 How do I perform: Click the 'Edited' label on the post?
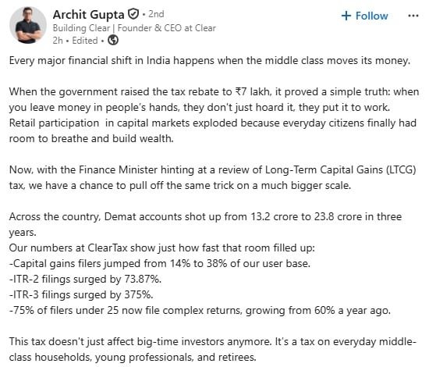click(85, 41)
